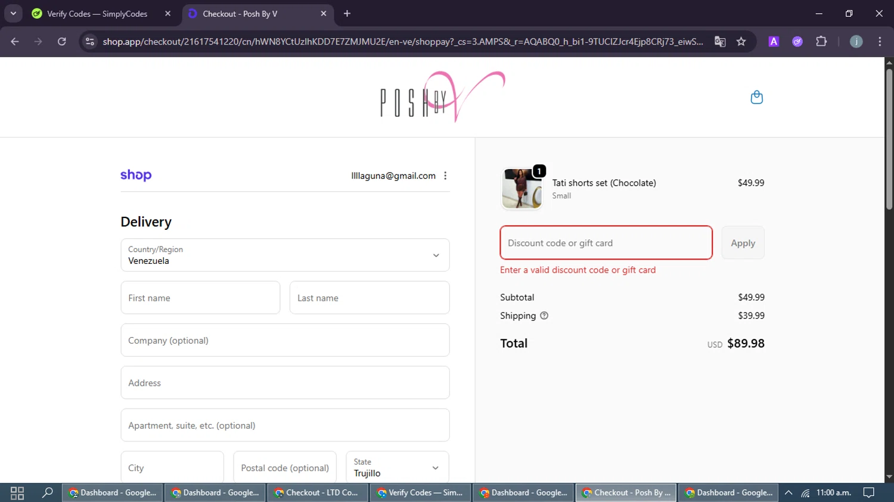Viewport: 894px width, 502px height.
Task: Click the URL address bar
Action: coord(403,41)
